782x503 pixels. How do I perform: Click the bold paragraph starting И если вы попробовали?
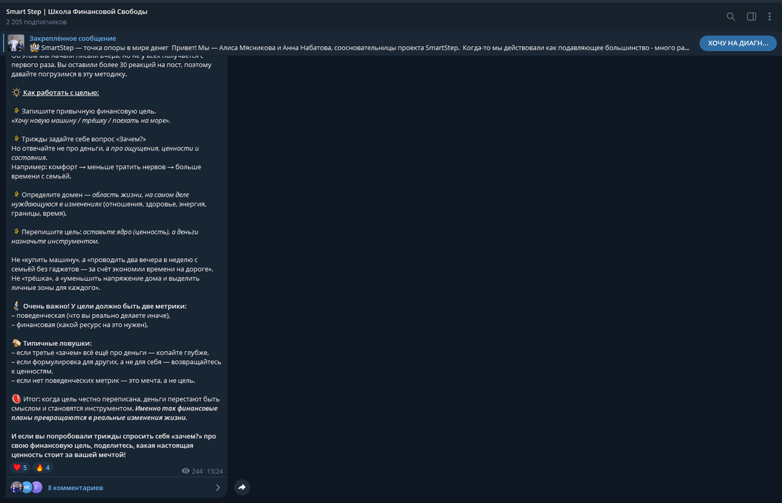pos(114,446)
